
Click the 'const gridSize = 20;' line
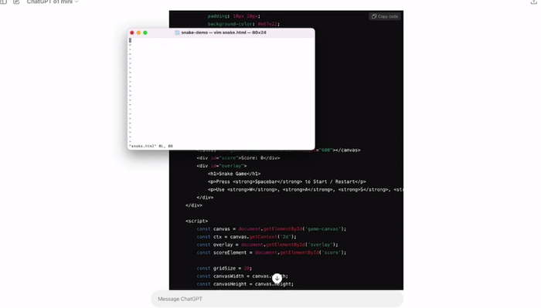(224, 268)
